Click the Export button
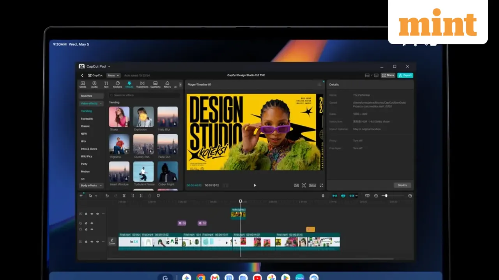This screenshot has width=499, height=280. pos(405,75)
